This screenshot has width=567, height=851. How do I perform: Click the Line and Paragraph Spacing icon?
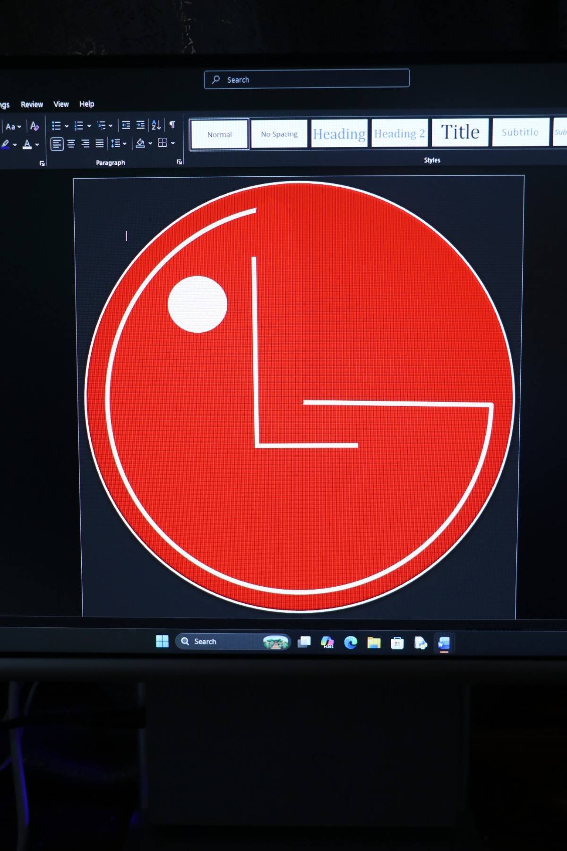[115, 144]
